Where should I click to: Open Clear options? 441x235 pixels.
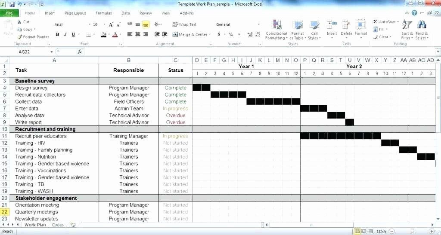[x=382, y=37]
